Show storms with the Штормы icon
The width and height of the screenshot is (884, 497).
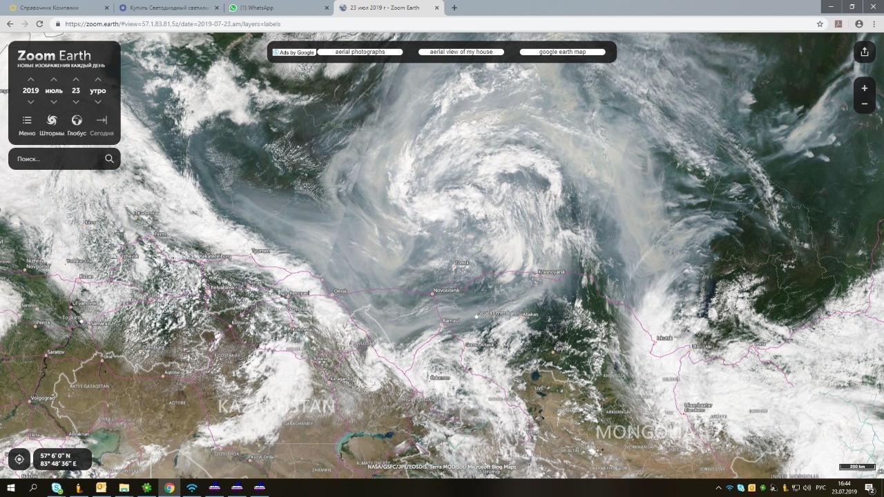(x=52, y=120)
